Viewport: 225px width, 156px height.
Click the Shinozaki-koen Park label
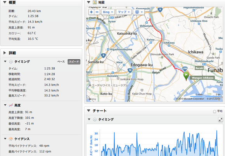(162, 54)
